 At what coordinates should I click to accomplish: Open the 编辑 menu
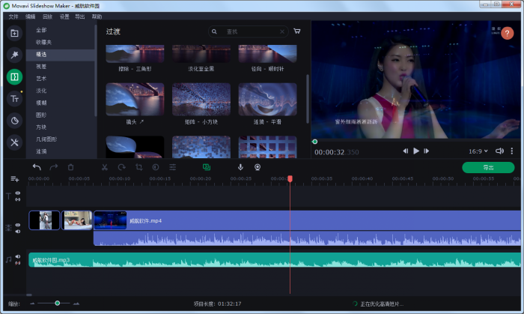coord(31,16)
